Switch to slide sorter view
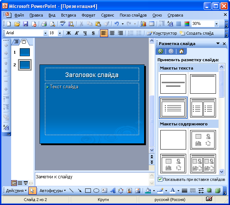The width and height of the screenshot is (230, 205). [x=20, y=183]
